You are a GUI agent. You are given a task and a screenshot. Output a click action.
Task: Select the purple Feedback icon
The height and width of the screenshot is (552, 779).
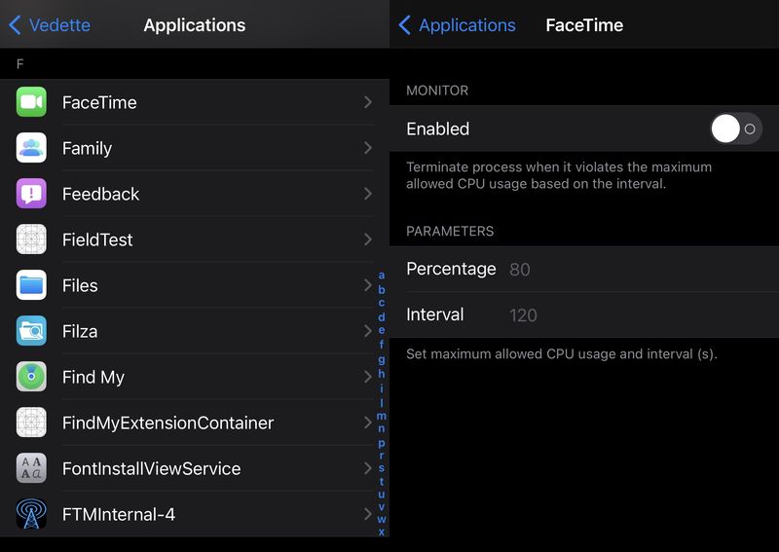[31, 194]
